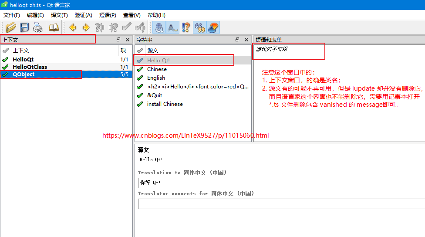Open the 文件(F) menu
This screenshot has width=425, height=237.
[x=12, y=15]
